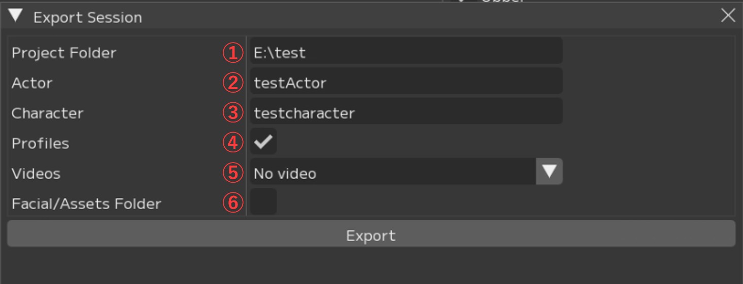The height and width of the screenshot is (284, 743).
Task: Collapse the Export Session panel triangle
Action: (x=16, y=16)
